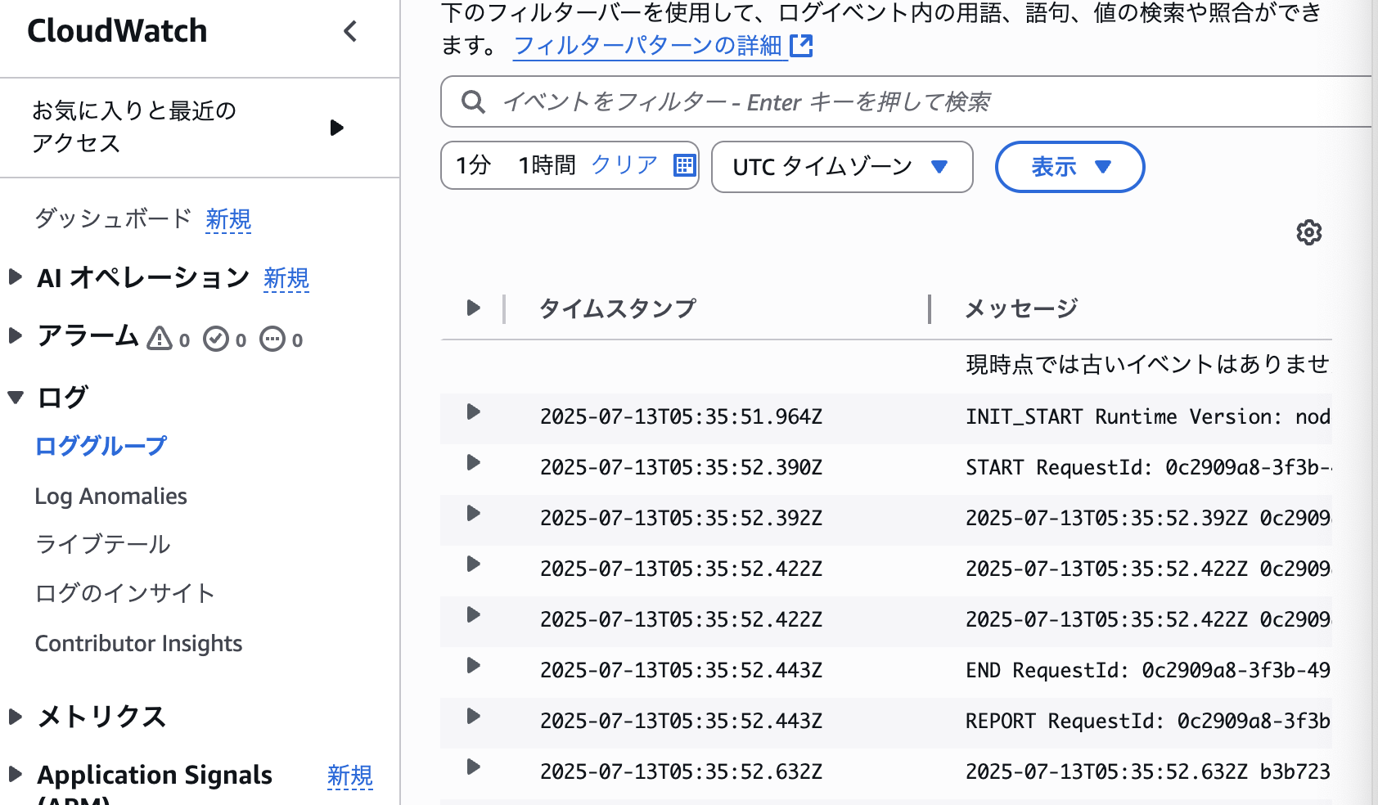
Task: Click 現時点では古いイベントはありません message
Action: tap(1148, 364)
